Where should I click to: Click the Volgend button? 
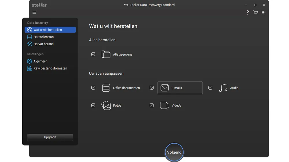[x=174, y=152]
